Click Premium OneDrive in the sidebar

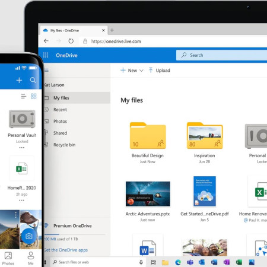(72, 225)
